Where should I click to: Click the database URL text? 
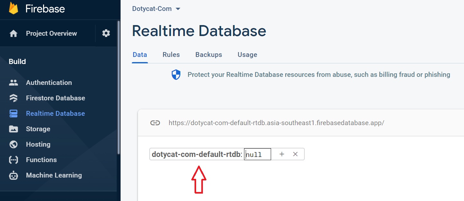tap(277, 123)
